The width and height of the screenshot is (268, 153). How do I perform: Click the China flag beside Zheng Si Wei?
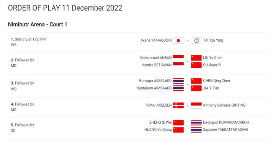tap(178, 122)
